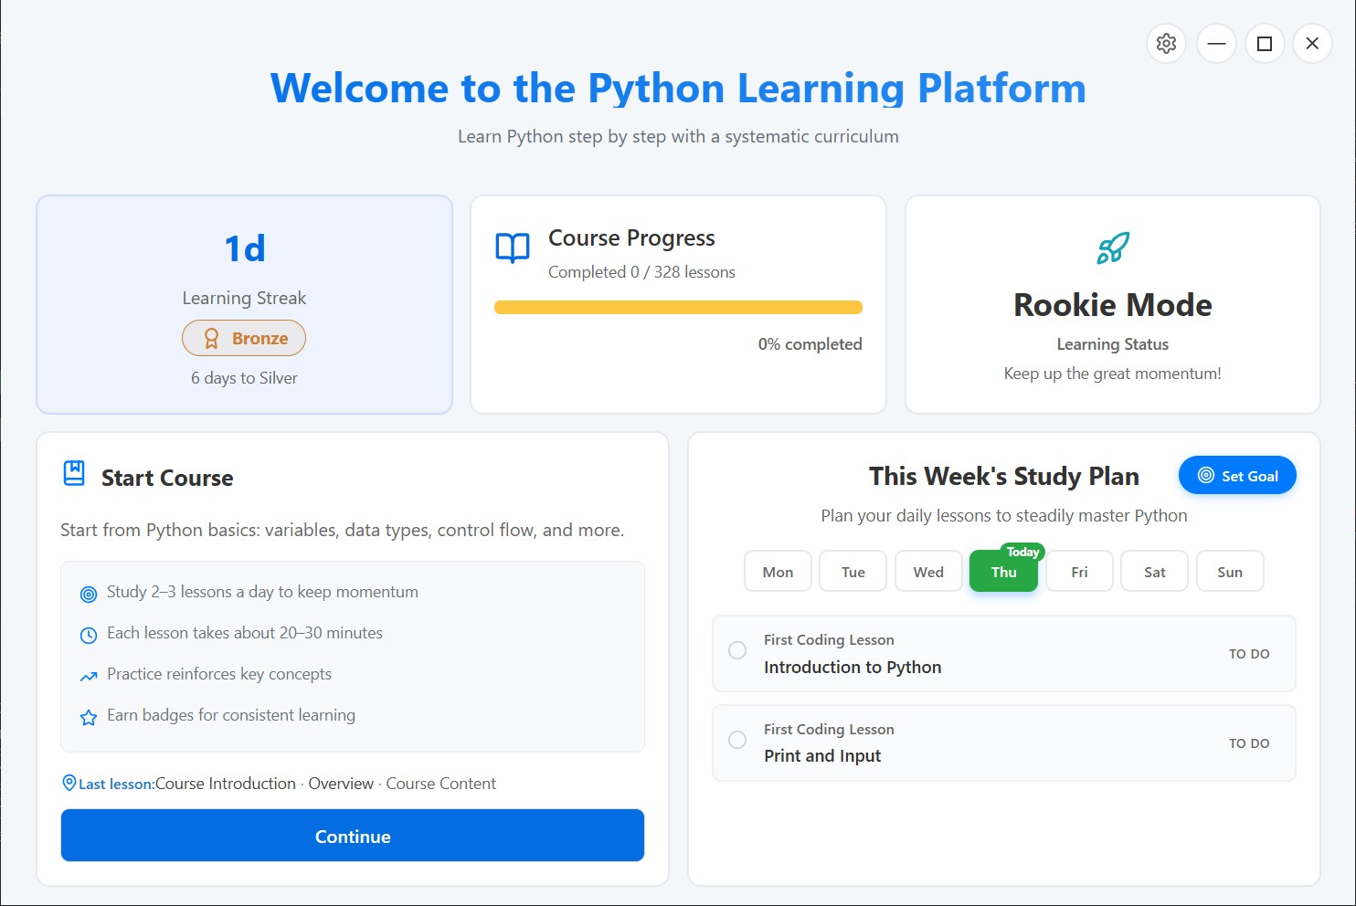Click the Set Goal button

pyautogui.click(x=1237, y=476)
